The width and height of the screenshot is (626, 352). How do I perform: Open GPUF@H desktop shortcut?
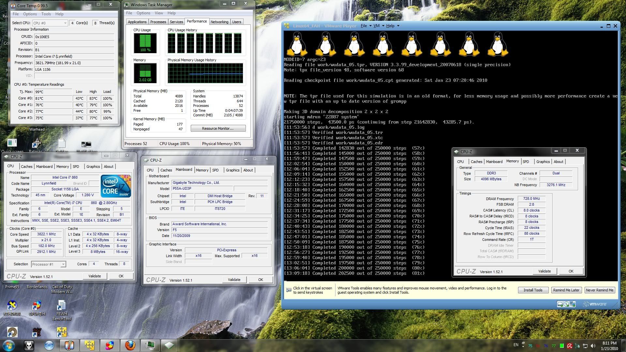pyautogui.click(x=37, y=308)
